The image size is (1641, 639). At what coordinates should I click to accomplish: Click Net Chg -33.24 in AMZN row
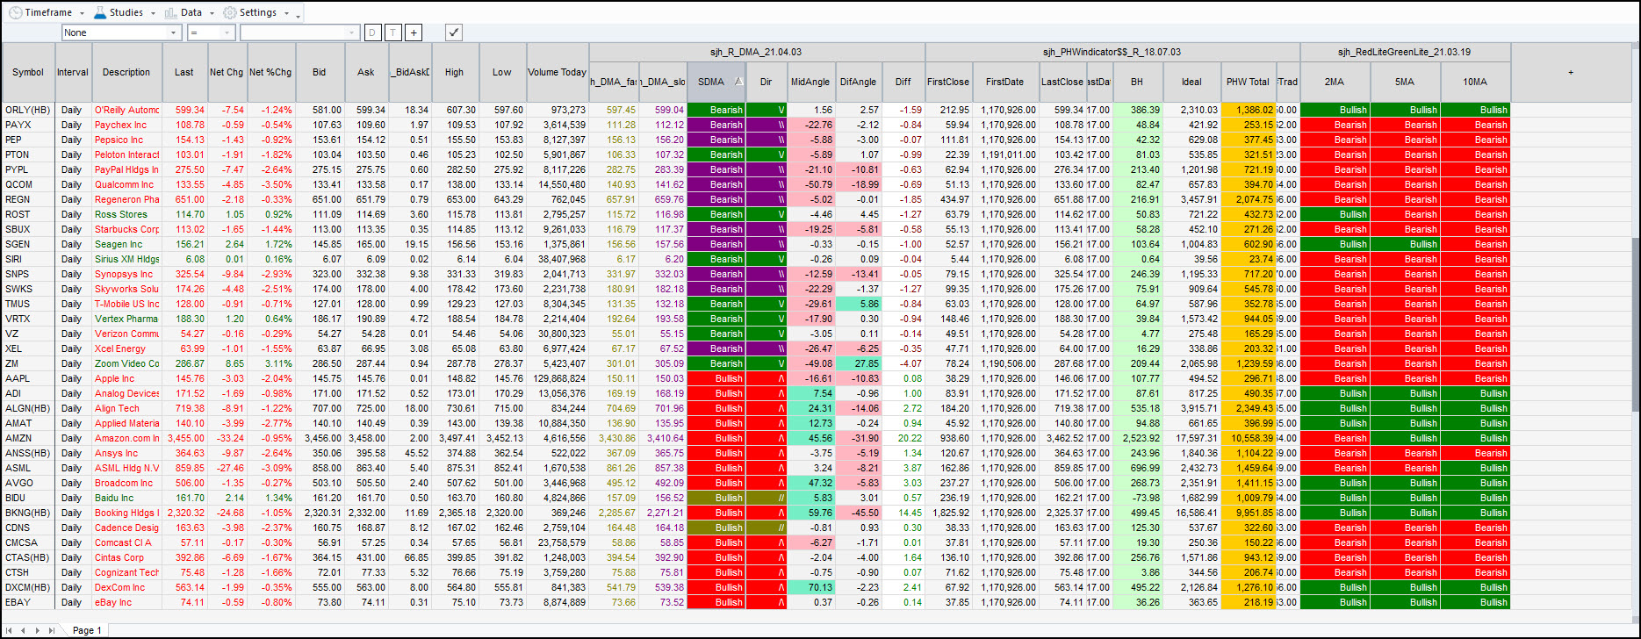point(227,438)
